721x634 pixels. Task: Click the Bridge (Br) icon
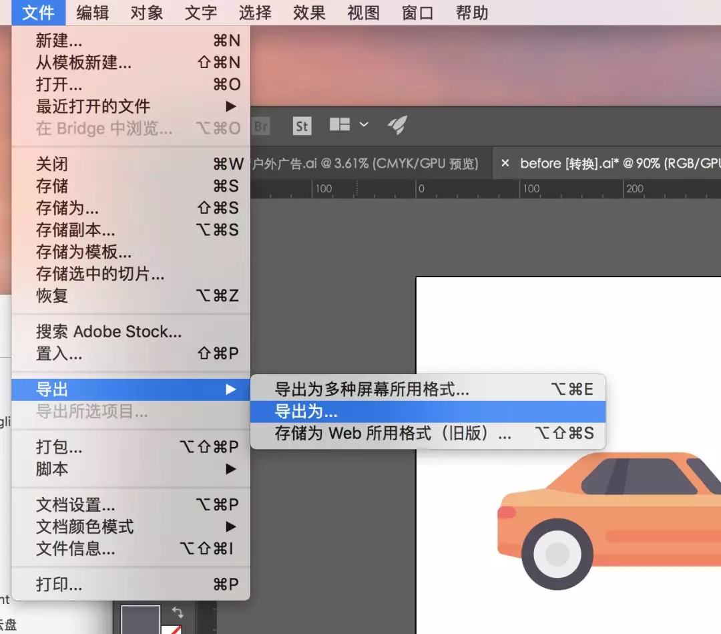(261, 126)
